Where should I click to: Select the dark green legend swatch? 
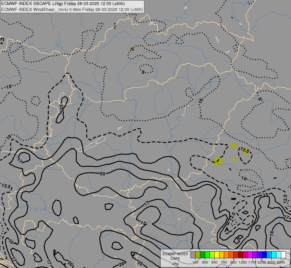point(203,255)
